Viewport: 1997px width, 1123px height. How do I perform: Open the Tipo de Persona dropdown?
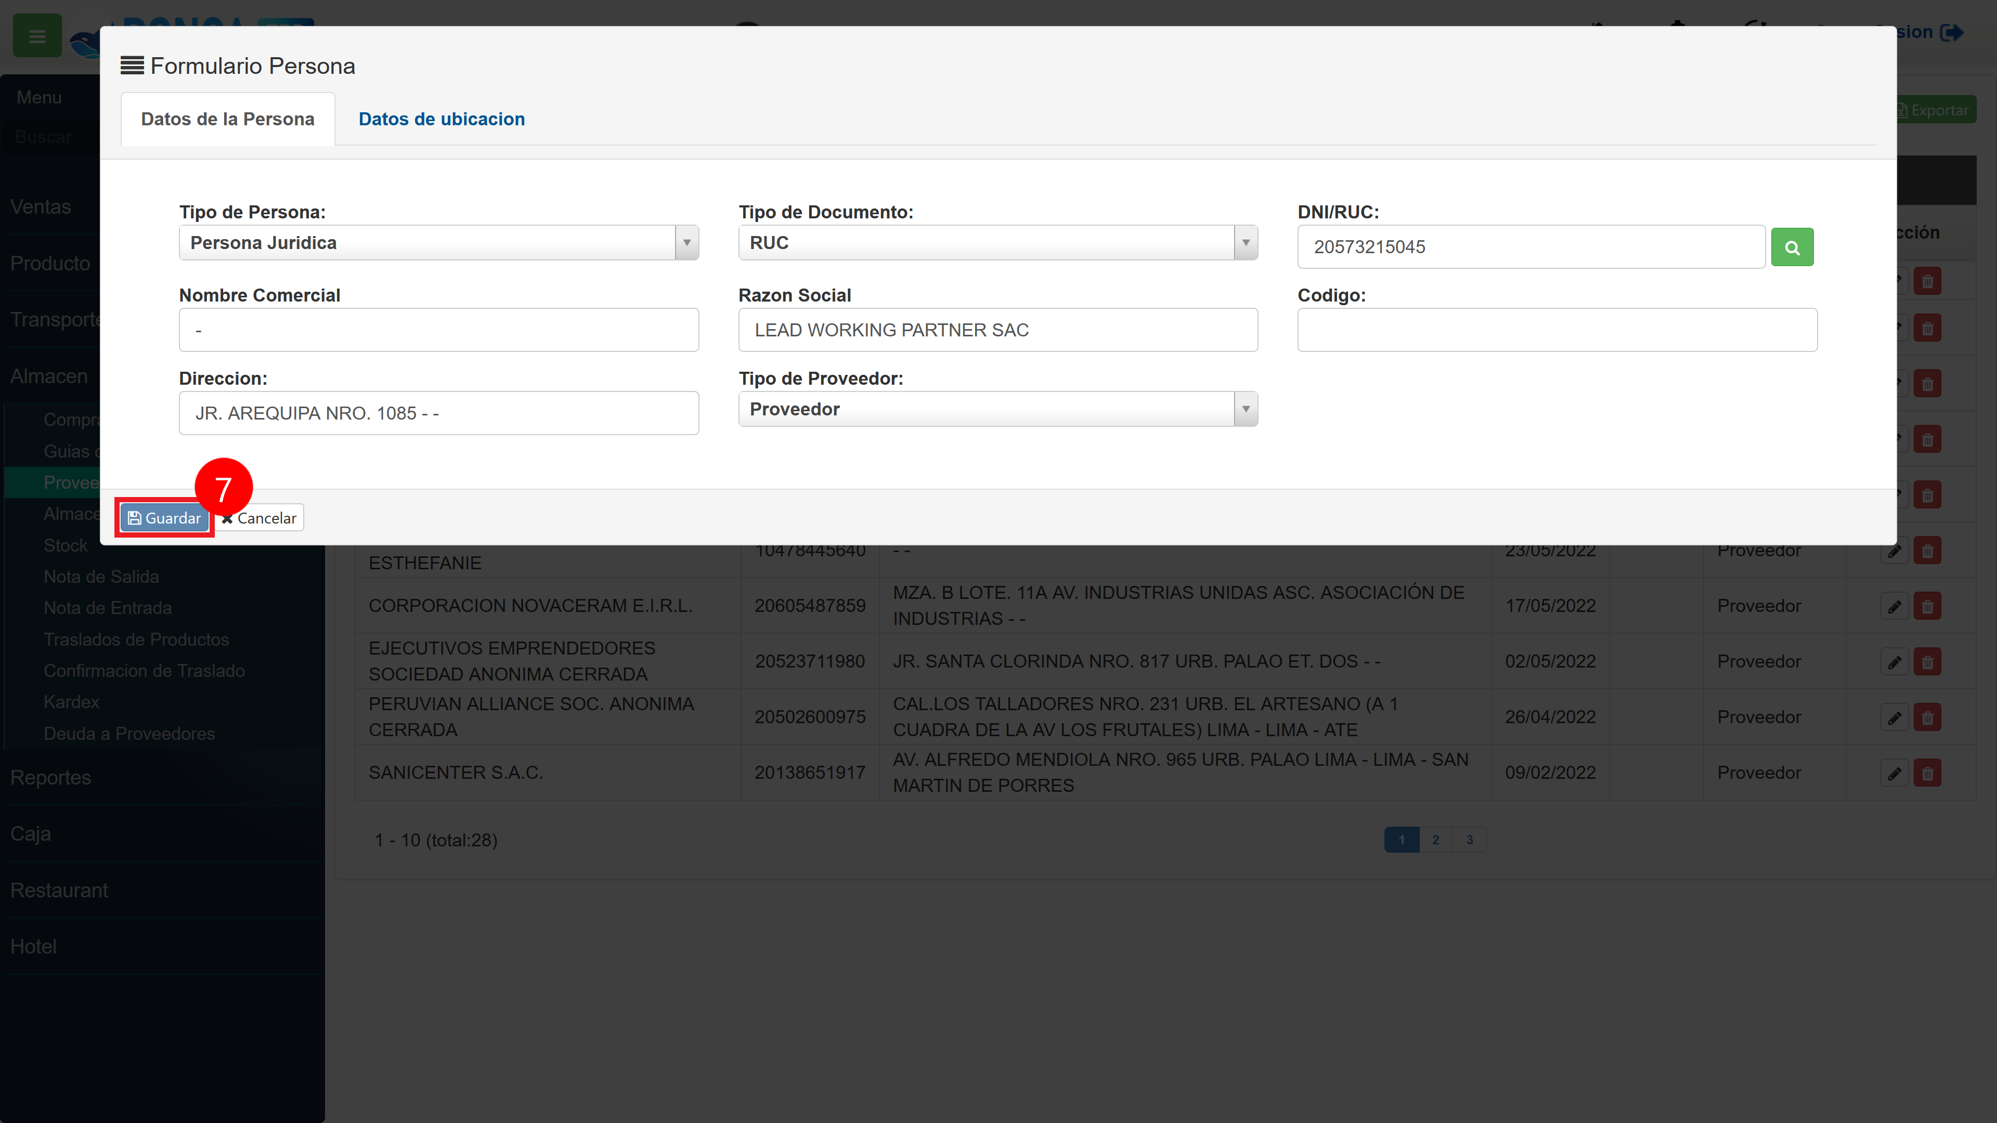(x=439, y=243)
